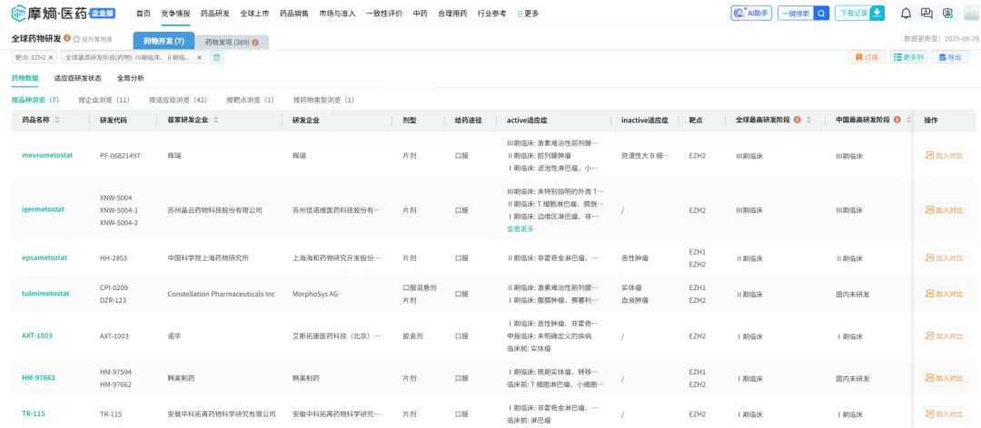This screenshot has height=428, width=981.
Task: Remove the 全球最高研发阶段 filter tag
Action: [200, 57]
